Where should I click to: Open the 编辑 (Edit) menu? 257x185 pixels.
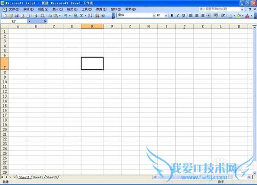[28, 9]
